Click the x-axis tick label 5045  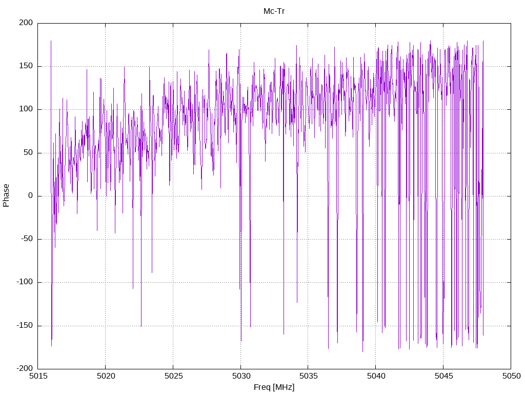click(443, 376)
